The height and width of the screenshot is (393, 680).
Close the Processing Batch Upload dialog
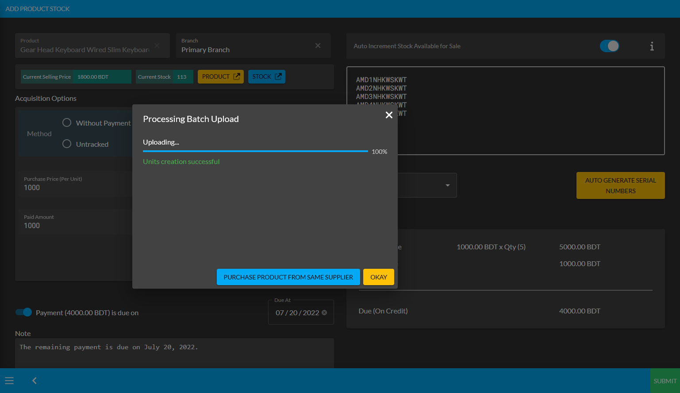389,115
